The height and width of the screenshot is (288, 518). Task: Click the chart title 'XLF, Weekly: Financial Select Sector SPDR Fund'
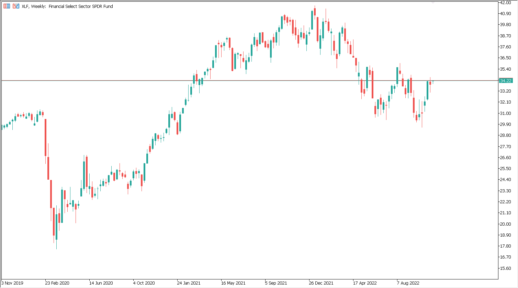tap(67, 6)
